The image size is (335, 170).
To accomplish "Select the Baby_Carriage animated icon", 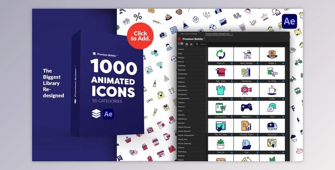I will click(x=246, y=55).
